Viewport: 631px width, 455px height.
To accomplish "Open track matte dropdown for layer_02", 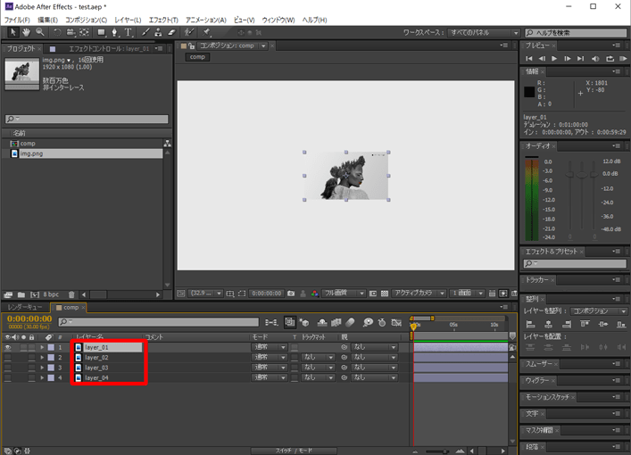I will click(x=318, y=357).
